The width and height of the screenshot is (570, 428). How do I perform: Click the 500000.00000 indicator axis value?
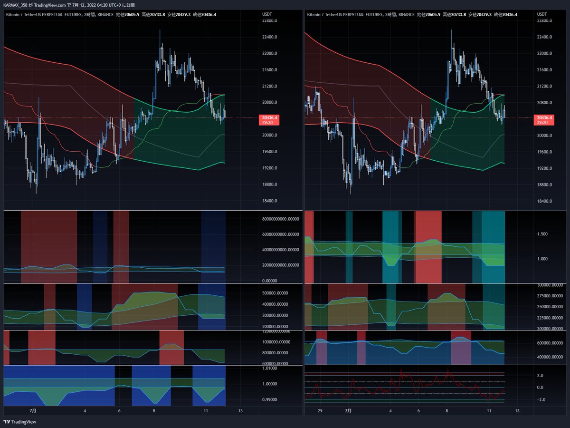(275, 293)
